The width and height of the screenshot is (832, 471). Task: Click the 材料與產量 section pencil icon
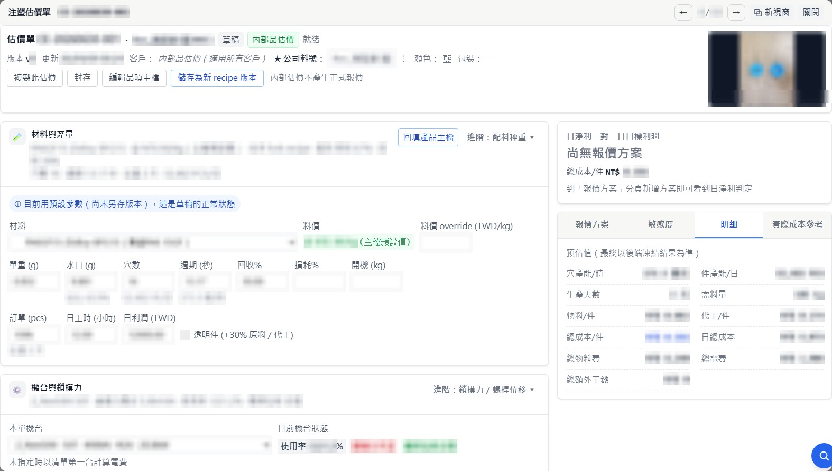pyautogui.click(x=17, y=137)
